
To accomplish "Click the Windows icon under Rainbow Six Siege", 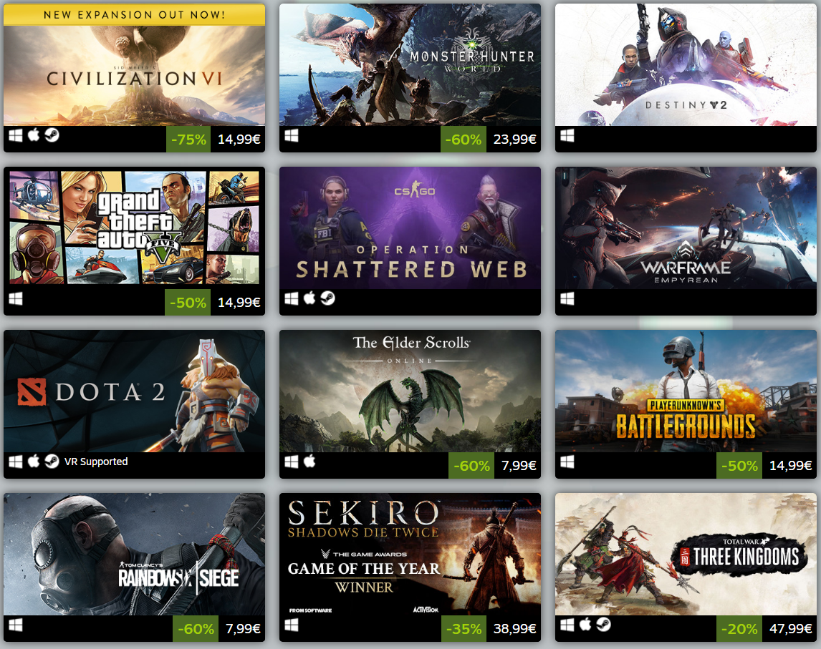I will pyautogui.click(x=16, y=625).
